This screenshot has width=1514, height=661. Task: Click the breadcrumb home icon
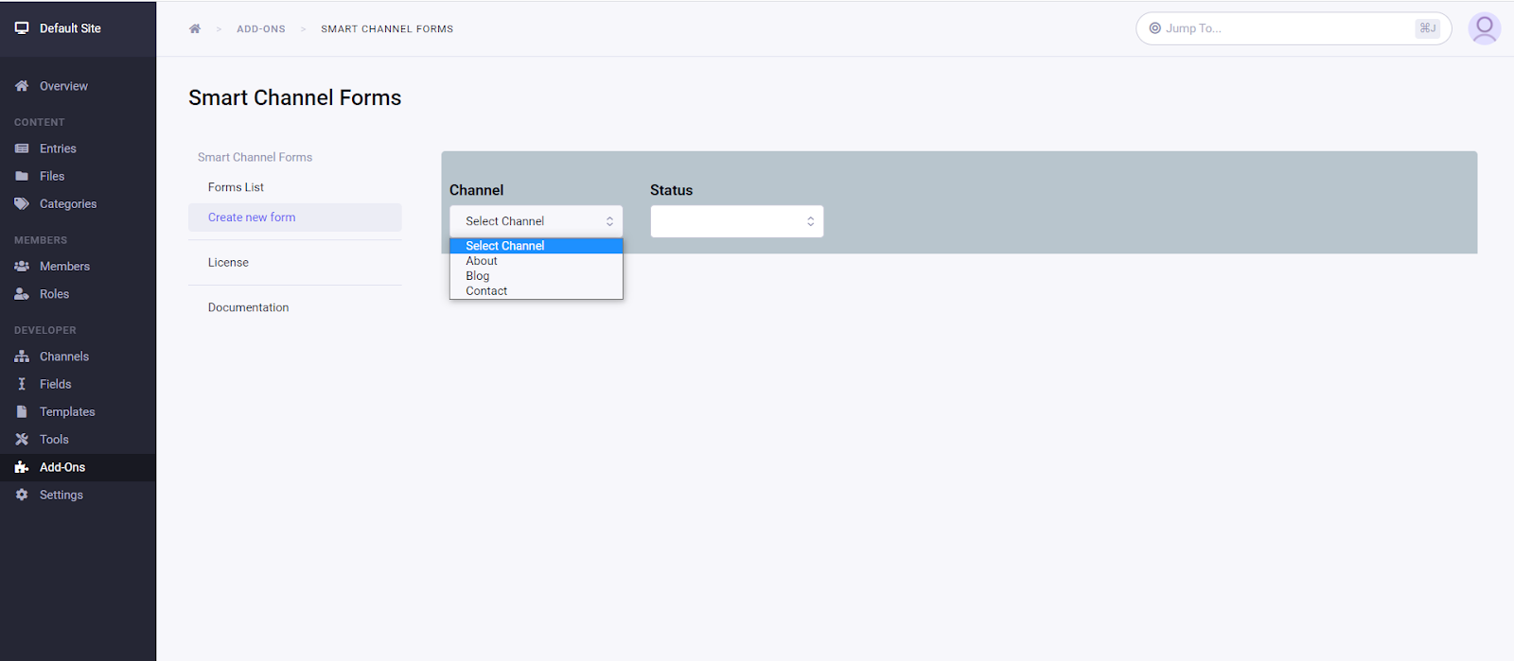[x=195, y=29]
